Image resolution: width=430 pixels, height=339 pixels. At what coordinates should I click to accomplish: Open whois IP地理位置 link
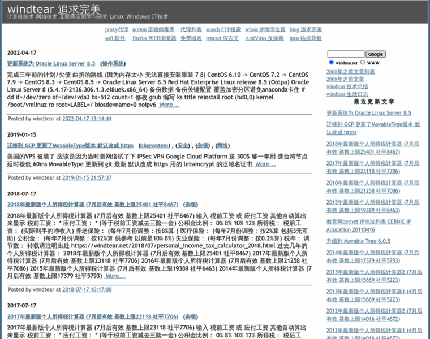tap(265, 29)
